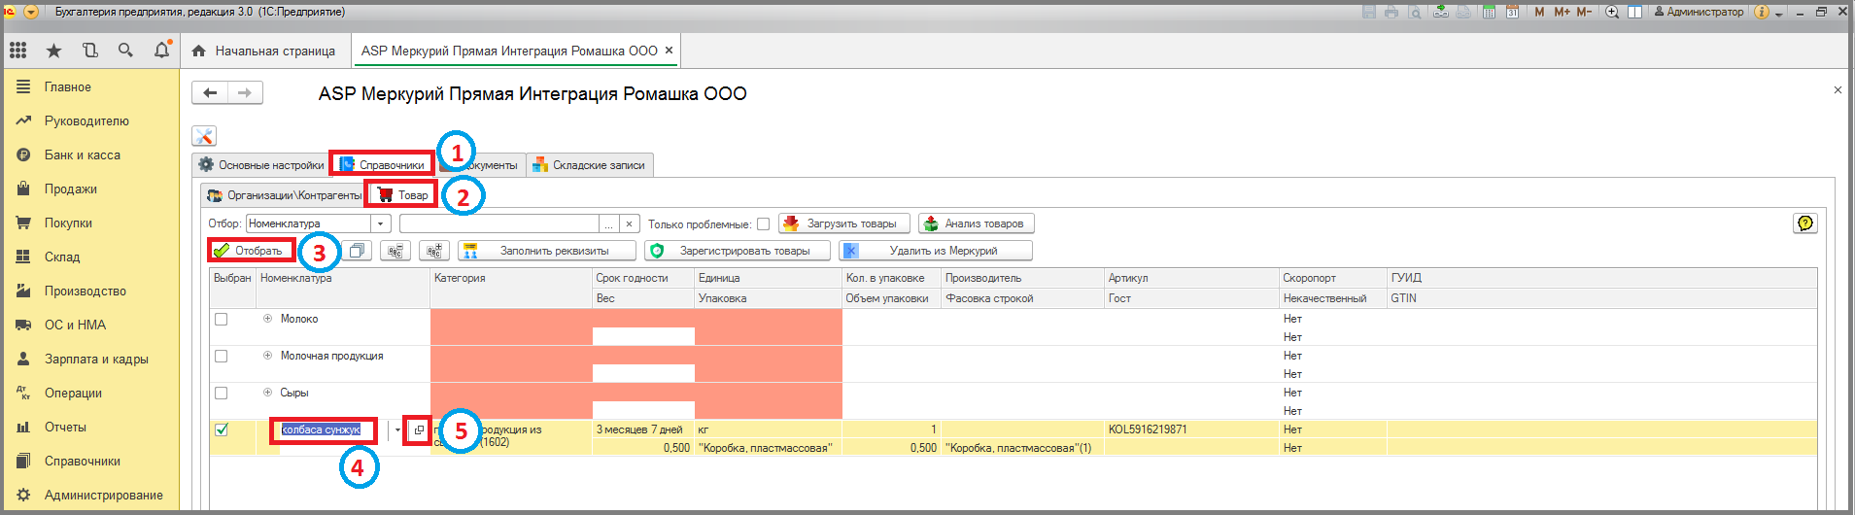Open the history icon in top bar
The height and width of the screenshot is (515, 1855).
pos(89,51)
